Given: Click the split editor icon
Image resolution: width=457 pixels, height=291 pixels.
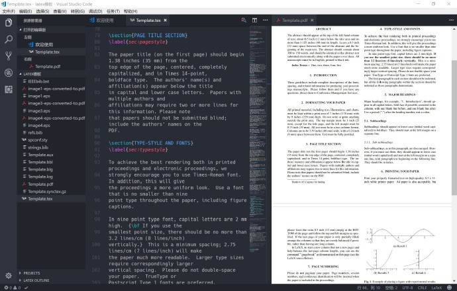Looking at the screenshot, I should click(x=254, y=20).
